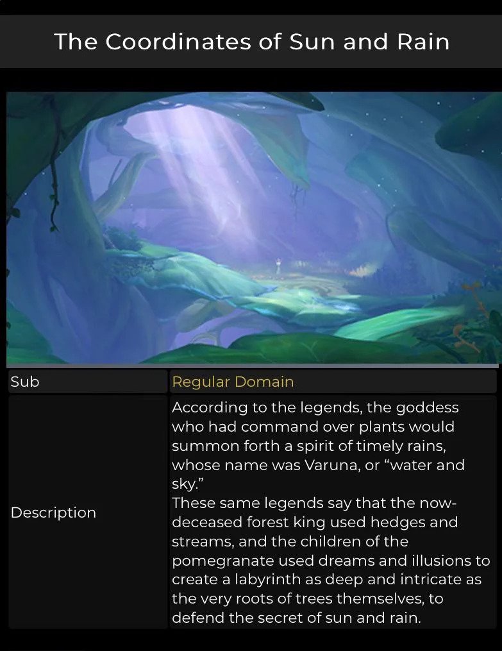Click the title The Coordinates of Sun and Rain
Image resolution: width=502 pixels, height=651 pixels.
[252, 42]
